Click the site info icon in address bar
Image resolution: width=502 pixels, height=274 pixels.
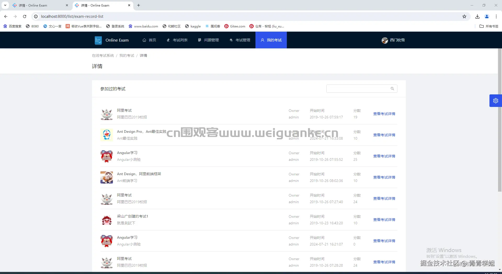point(36,16)
